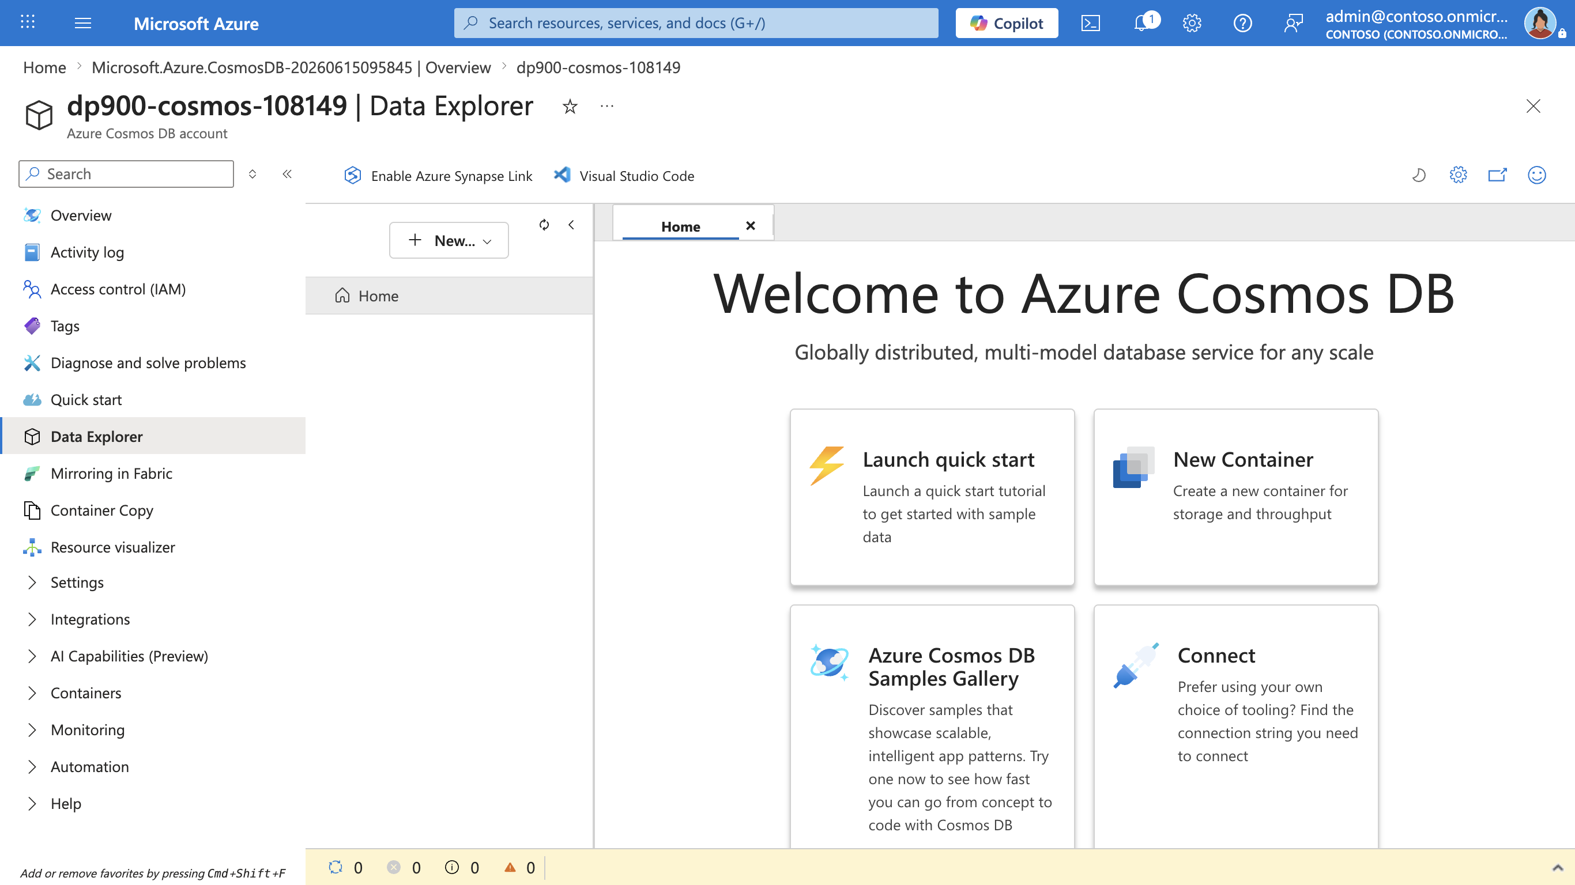Open the Azure portal apps grid icon
Screen dimensions: 1575x885
pos(28,22)
